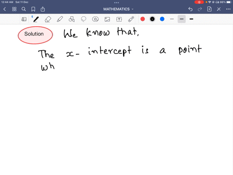Select the Highlighter tool
Screen dimensions: 233x175
(x=60, y=19)
